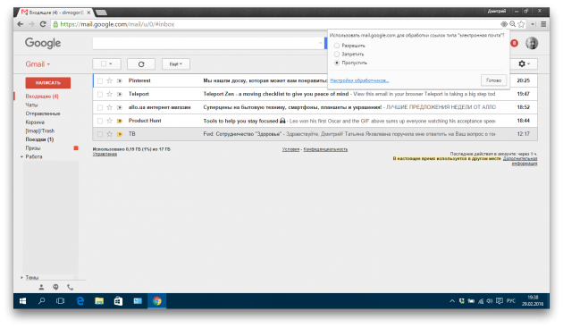Select the TB email checkbox
Screen dimensions: 563x328
pos(100,134)
